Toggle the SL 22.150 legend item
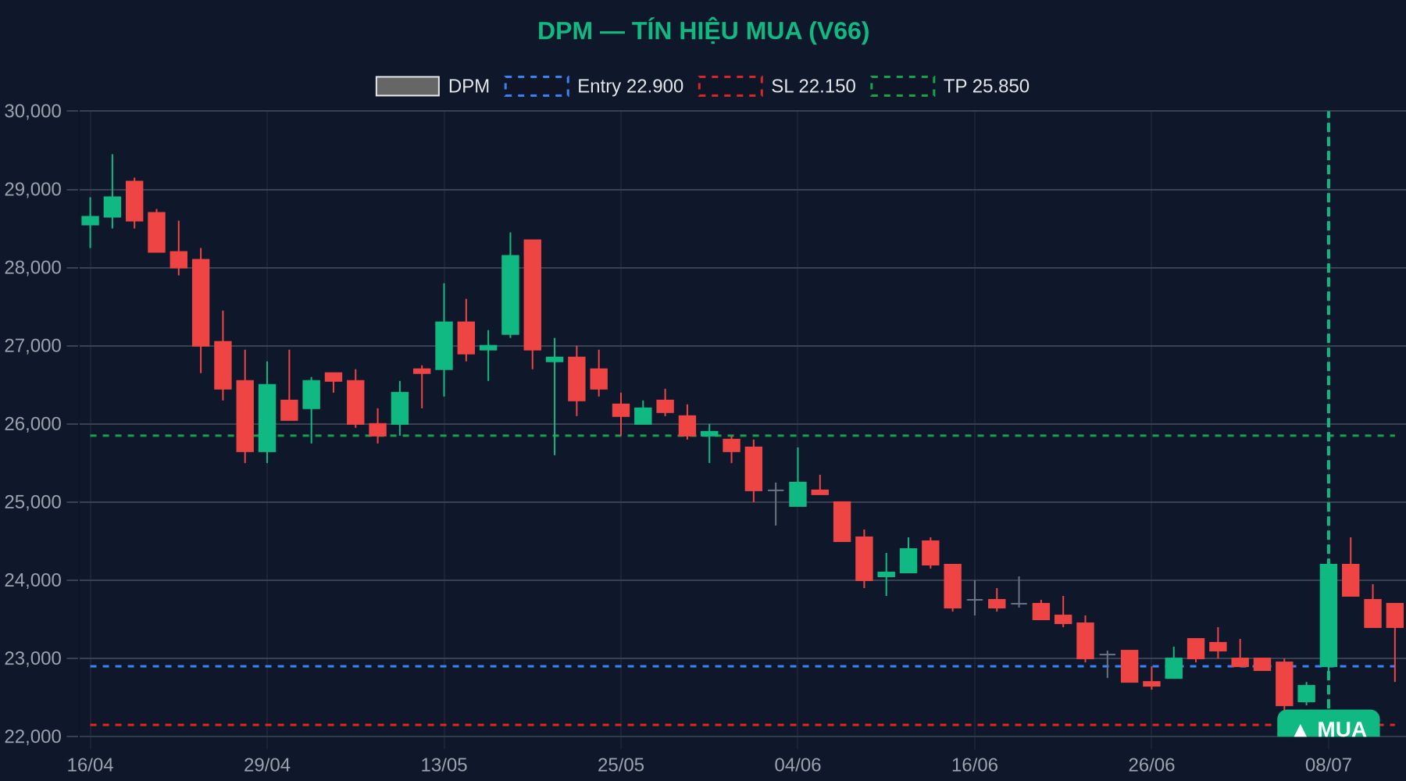 (x=777, y=86)
